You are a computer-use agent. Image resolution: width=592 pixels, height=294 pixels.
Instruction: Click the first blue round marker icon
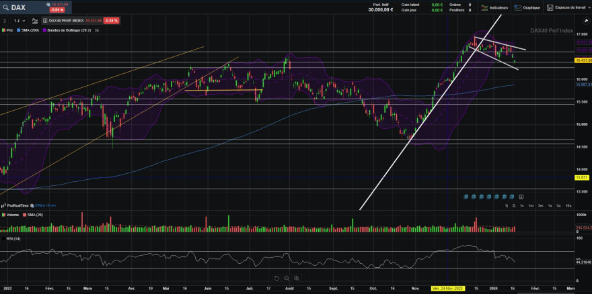pos(466,197)
